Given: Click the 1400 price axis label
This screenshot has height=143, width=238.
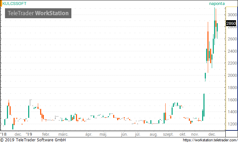Looking at the screenshot, I should 232,112.
